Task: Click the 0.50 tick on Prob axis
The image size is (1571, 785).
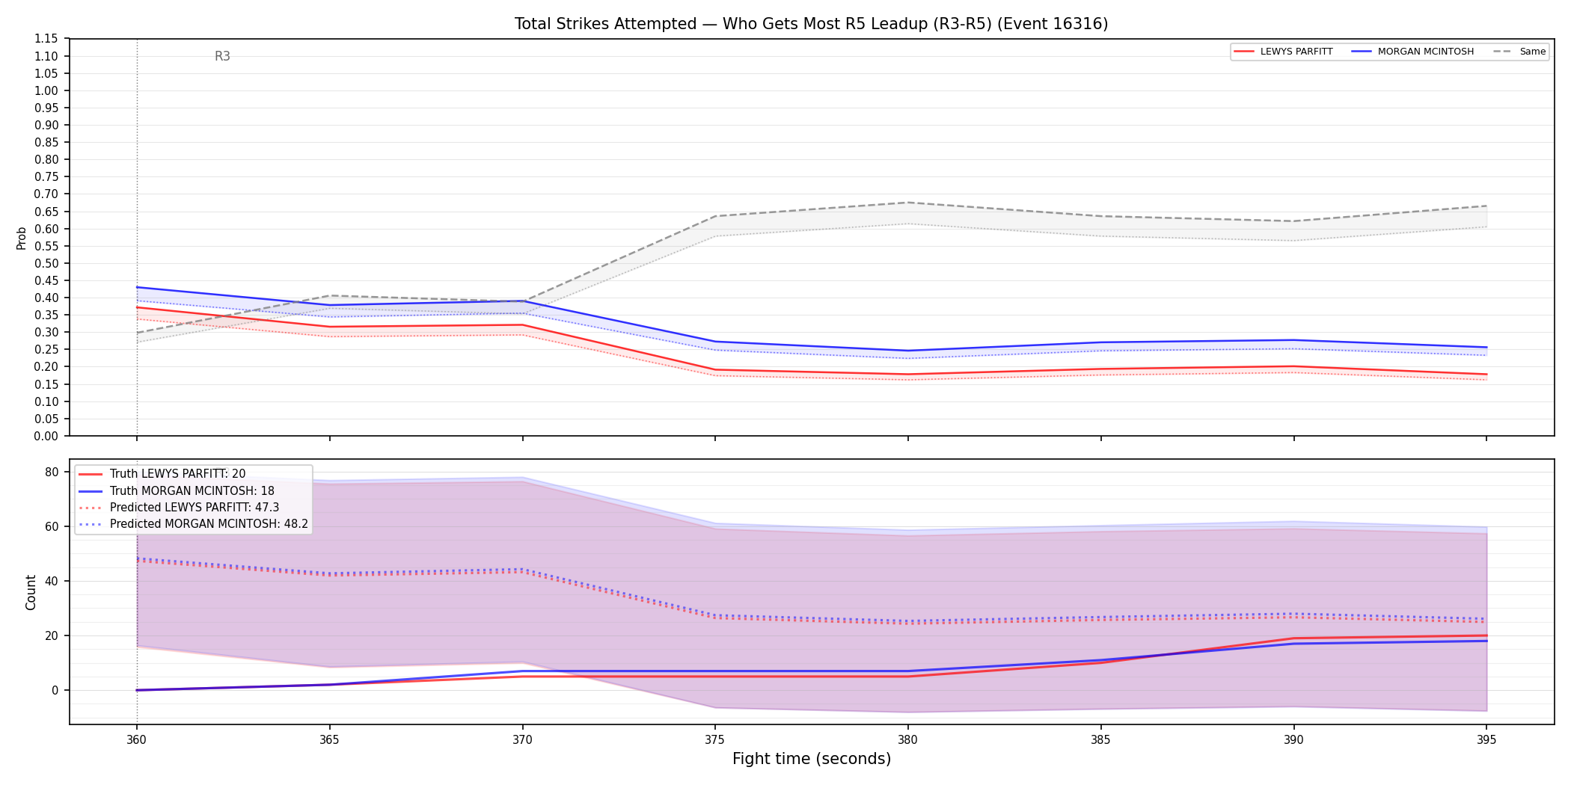Action: click(x=46, y=263)
